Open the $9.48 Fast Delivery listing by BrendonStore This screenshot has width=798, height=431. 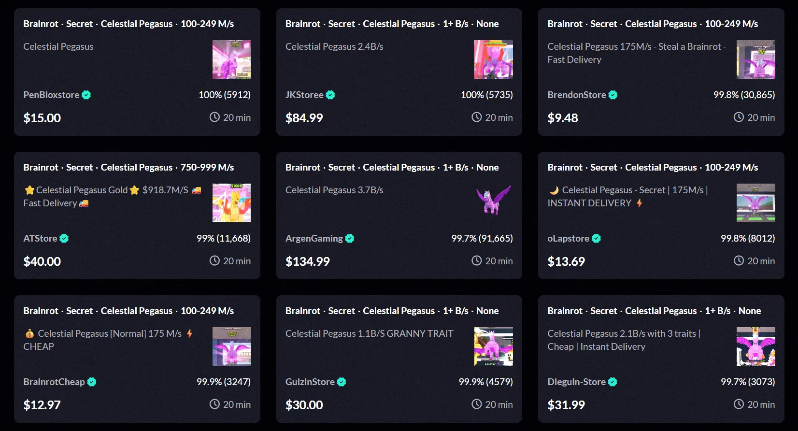[636, 53]
